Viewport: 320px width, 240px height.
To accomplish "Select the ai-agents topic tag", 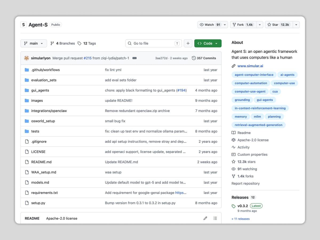I will tap(287, 75).
